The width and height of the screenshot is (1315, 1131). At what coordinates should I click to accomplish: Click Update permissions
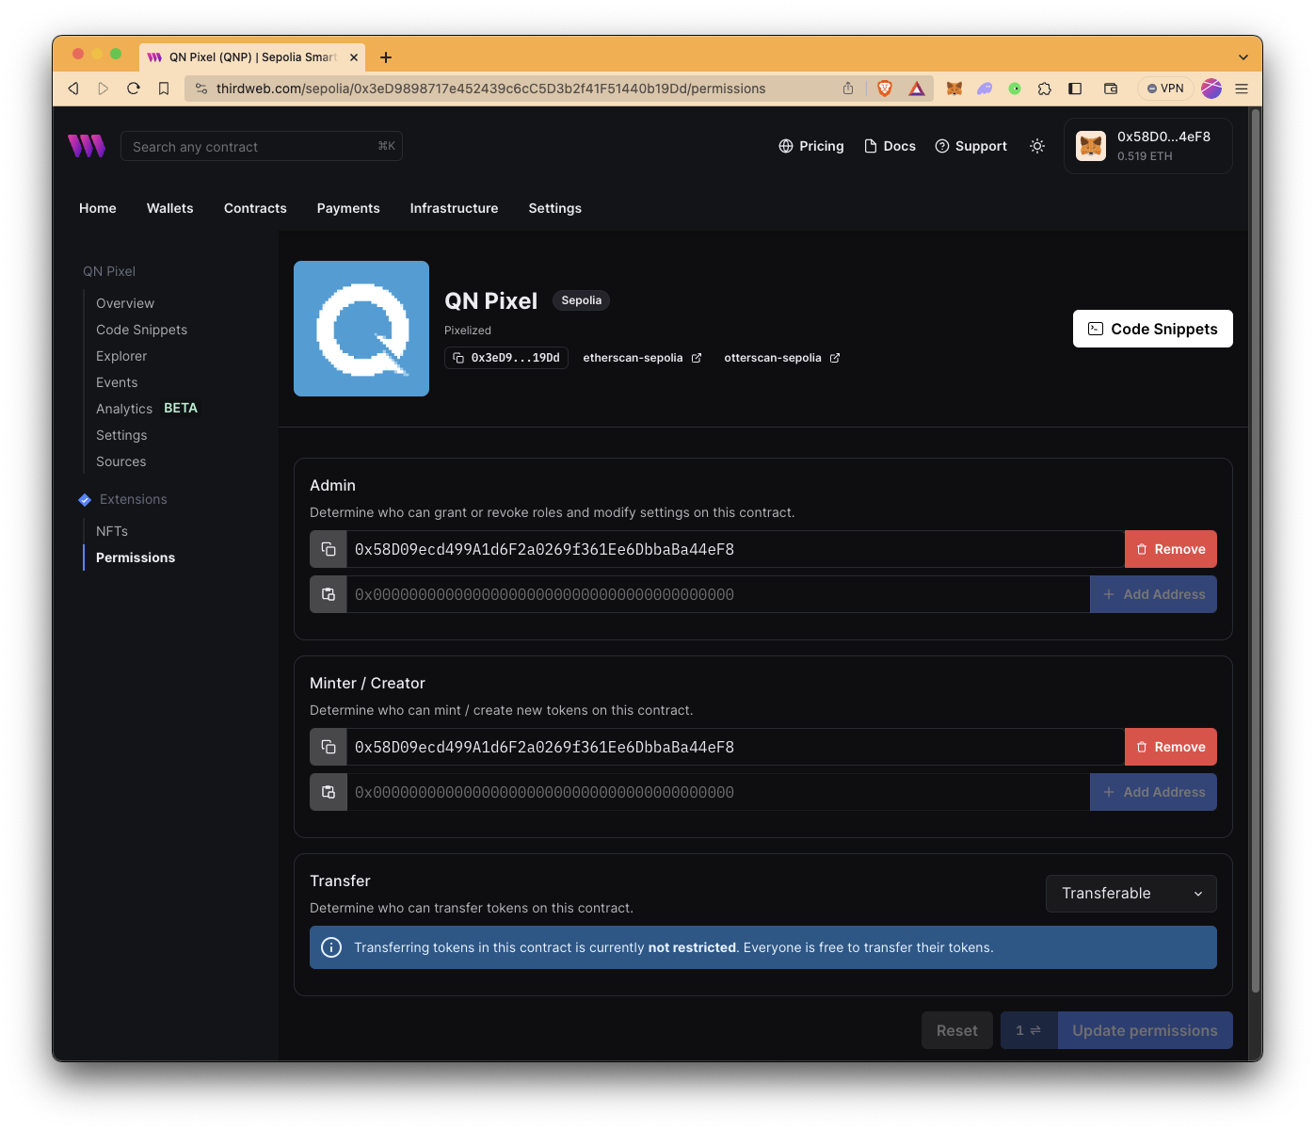click(1145, 1030)
